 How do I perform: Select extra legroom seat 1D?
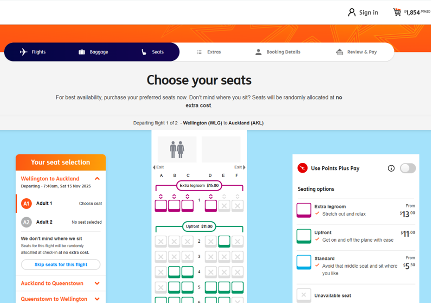[211, 206]
